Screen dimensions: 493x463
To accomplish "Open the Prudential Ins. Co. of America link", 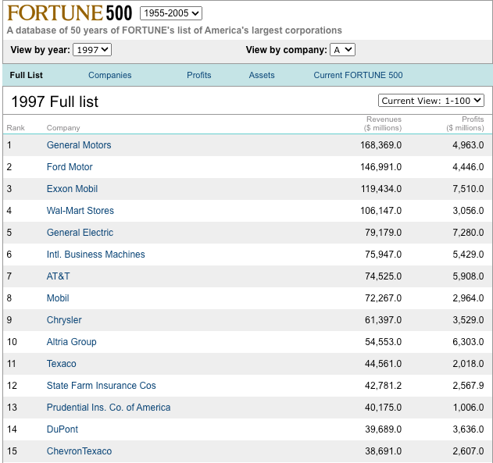I will 109,408.
